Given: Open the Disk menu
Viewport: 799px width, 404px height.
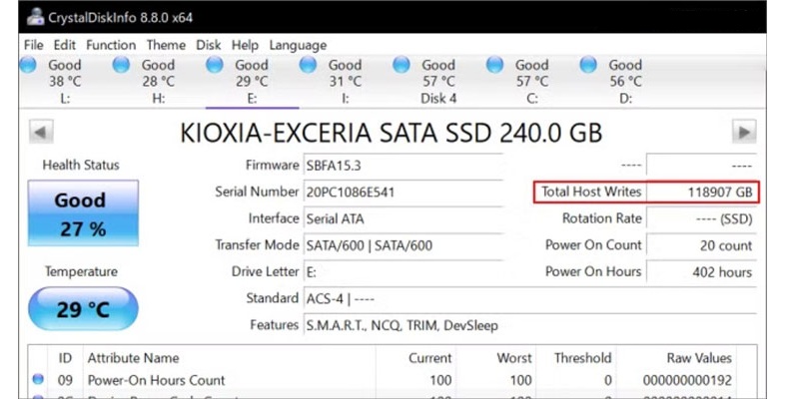Looking at the screenshot, I should pyautogui.click(x=208, y=45).
